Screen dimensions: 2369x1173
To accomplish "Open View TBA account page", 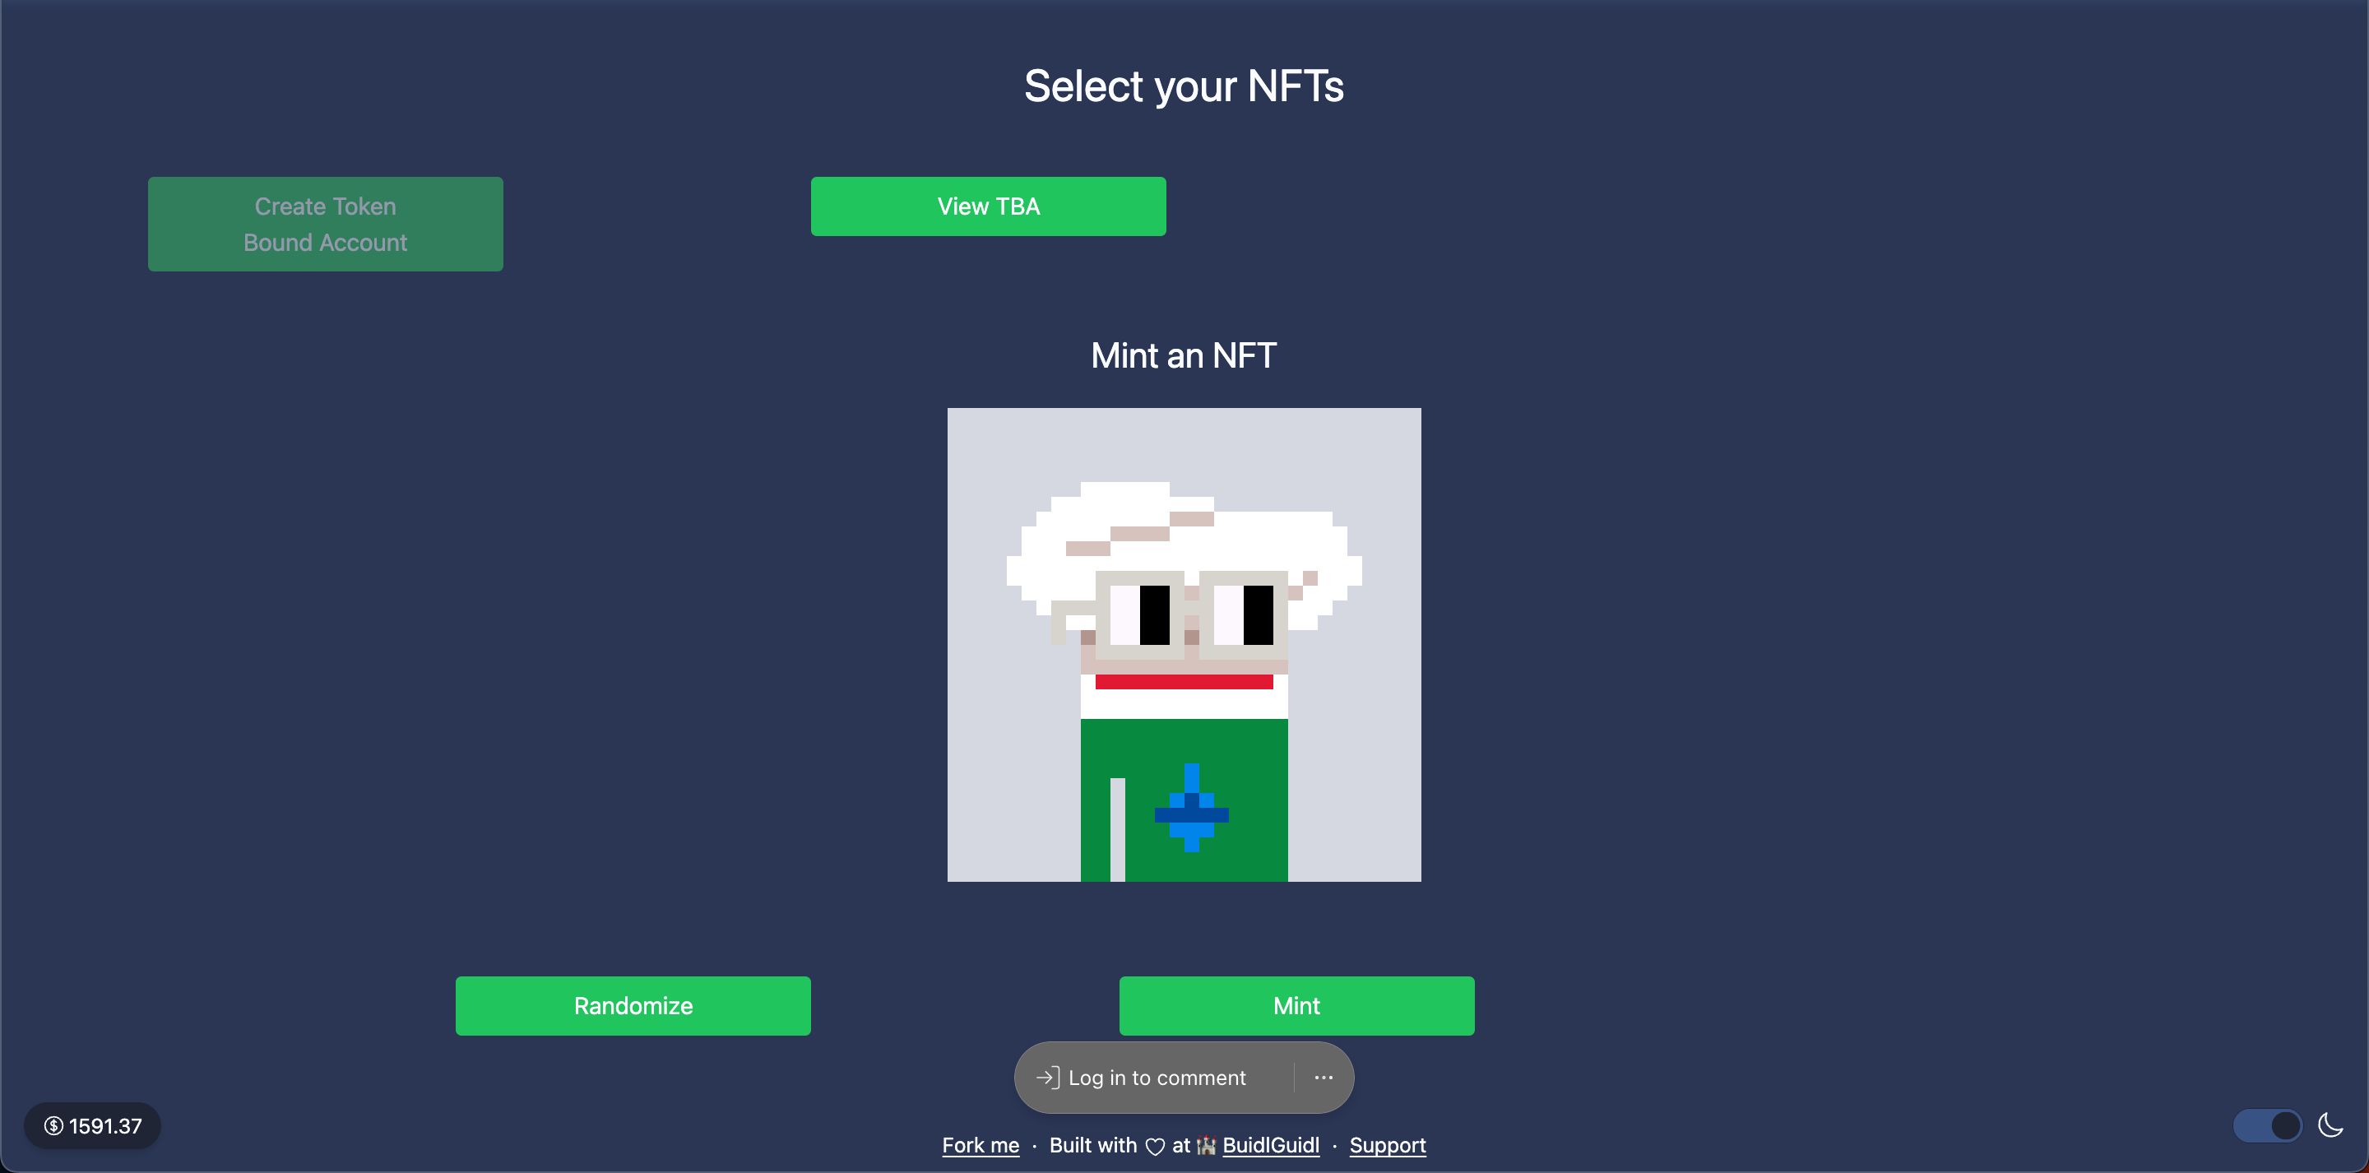I will point(988,206).
